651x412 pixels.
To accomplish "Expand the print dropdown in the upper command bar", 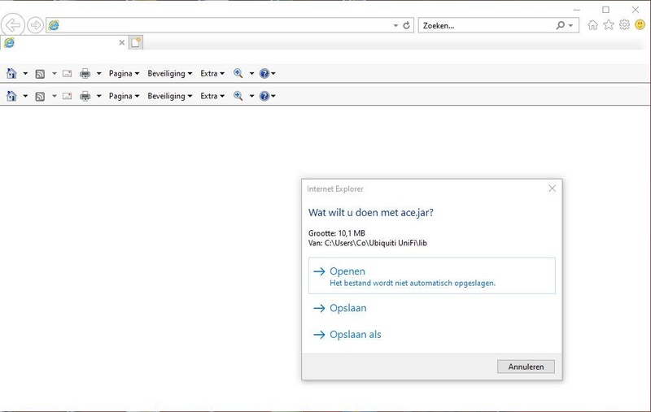I will pyautogui.click(x=98, y=73).
